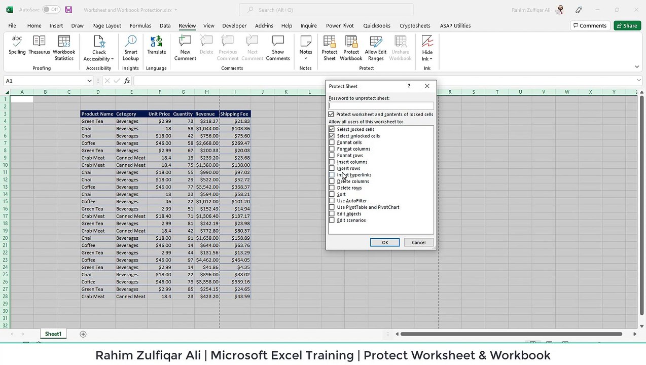The height and width of the screenshot is (365, 646).
Task: Expand the formula bar
Action: (639, 81)
